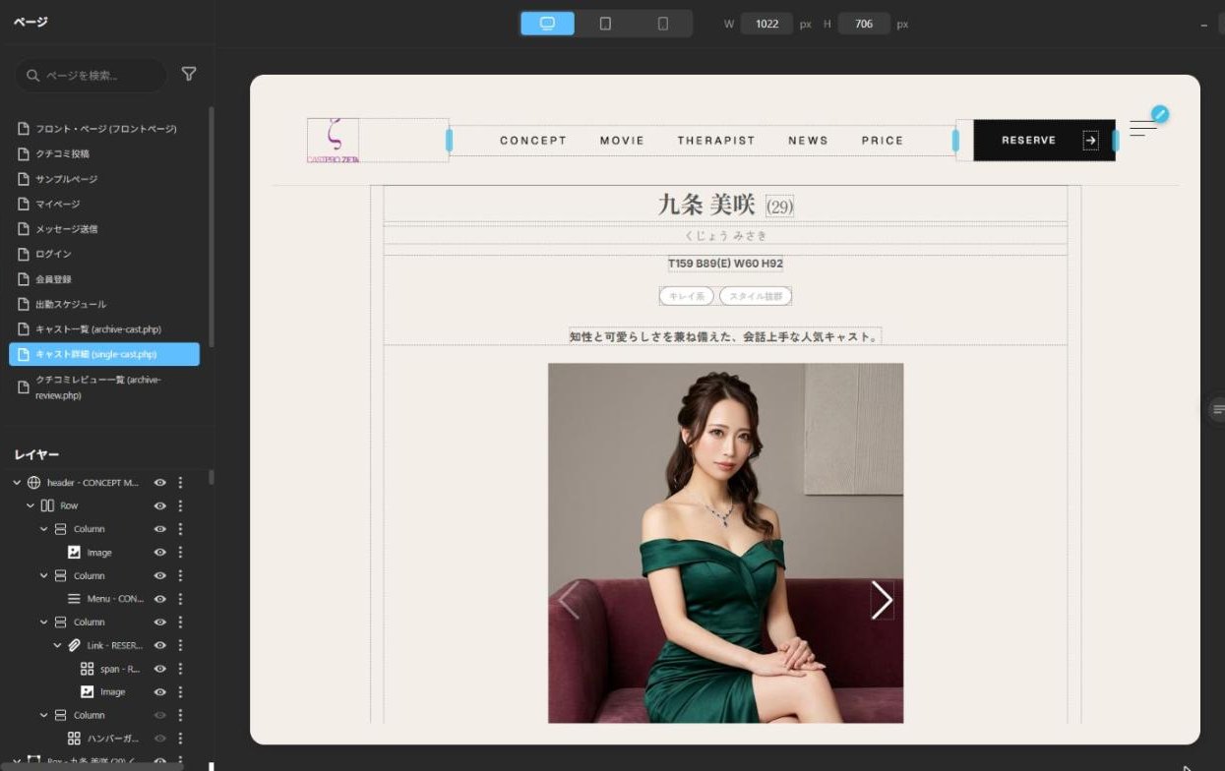This screenshot has width=1225, height=771.
Task: Click MOVIE in the site navigation
Action: coord(622,141)
